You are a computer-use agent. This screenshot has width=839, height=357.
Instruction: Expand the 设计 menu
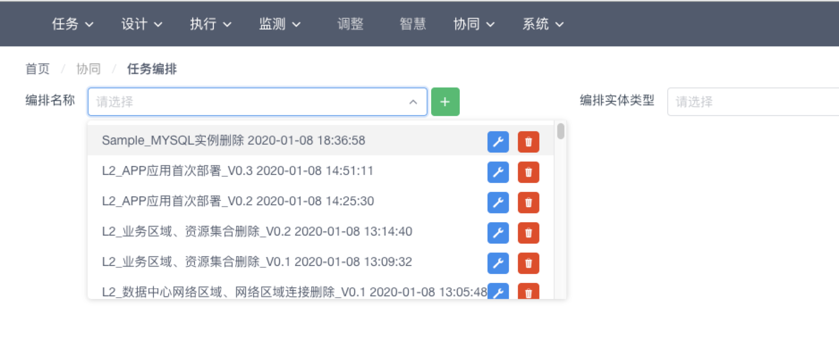point(141,24)
